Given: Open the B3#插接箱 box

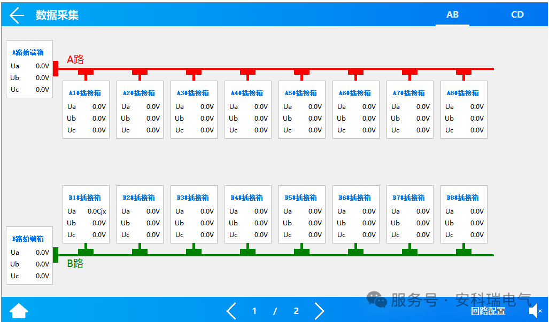Looking at the screenshot, I should point(194,214).
